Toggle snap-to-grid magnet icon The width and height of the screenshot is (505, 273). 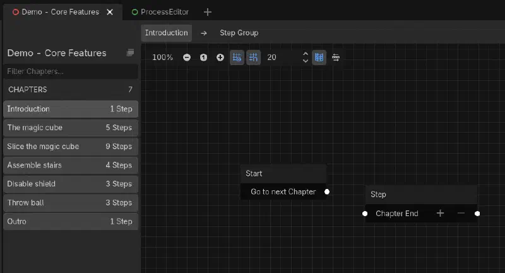coord(254,58)
